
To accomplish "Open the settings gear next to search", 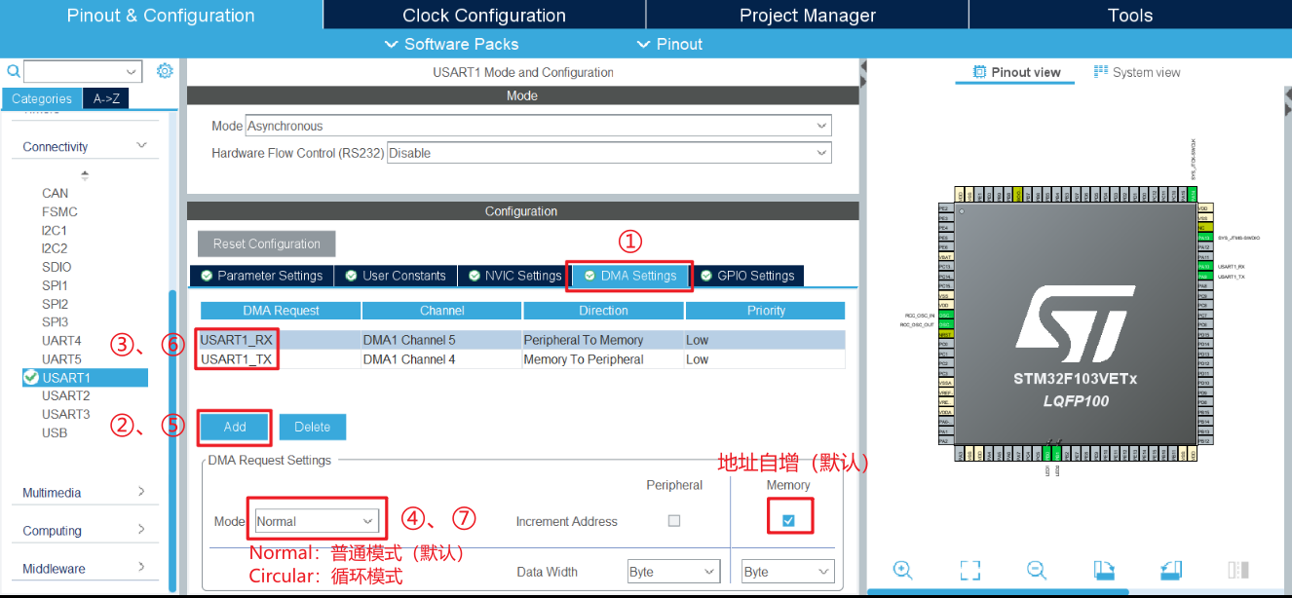I will click(165, 71).
